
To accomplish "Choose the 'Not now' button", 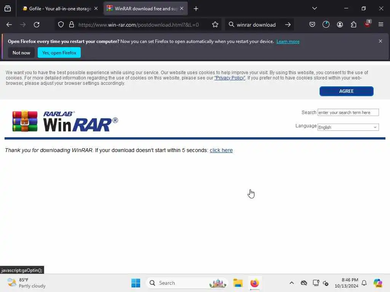I will 21,52.
